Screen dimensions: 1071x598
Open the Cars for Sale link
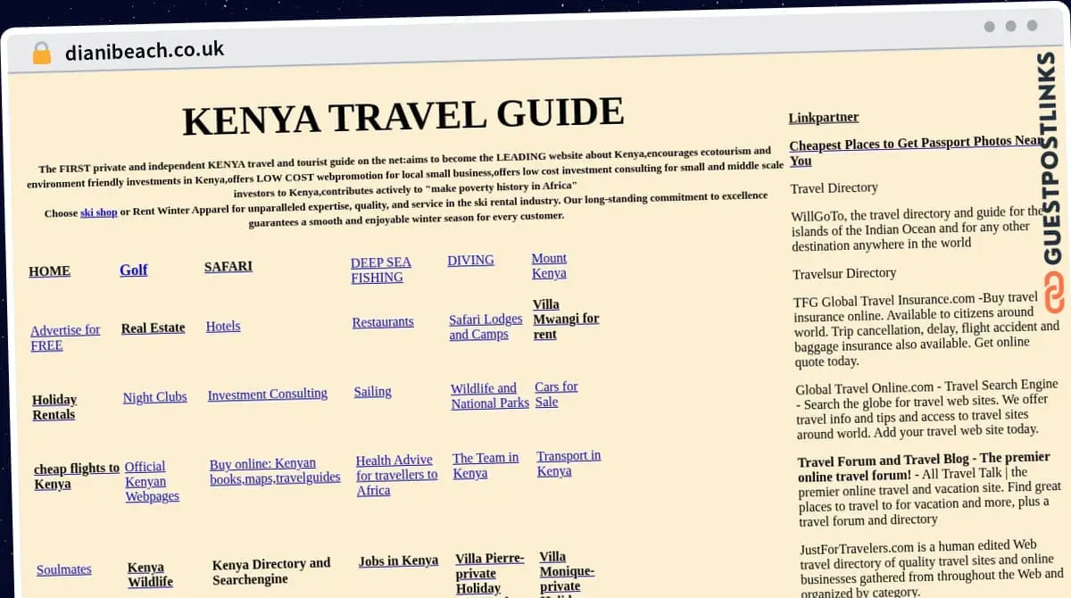(556, 395)
